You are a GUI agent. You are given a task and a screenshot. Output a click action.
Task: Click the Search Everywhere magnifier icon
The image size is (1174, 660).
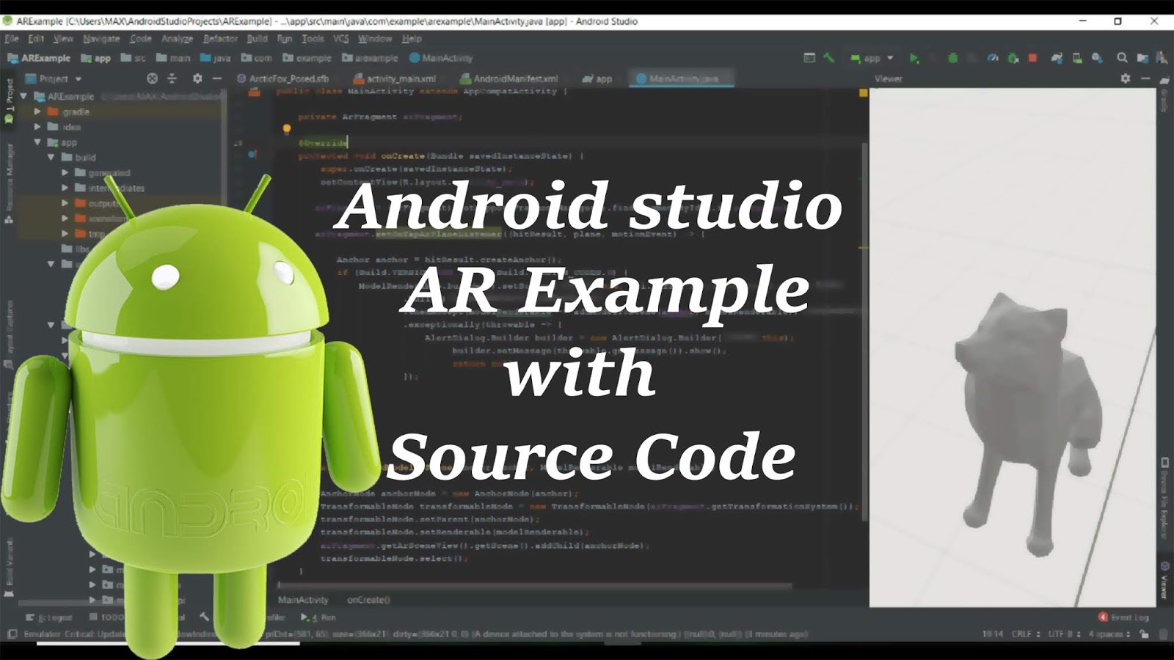[x=1122, y=57]
